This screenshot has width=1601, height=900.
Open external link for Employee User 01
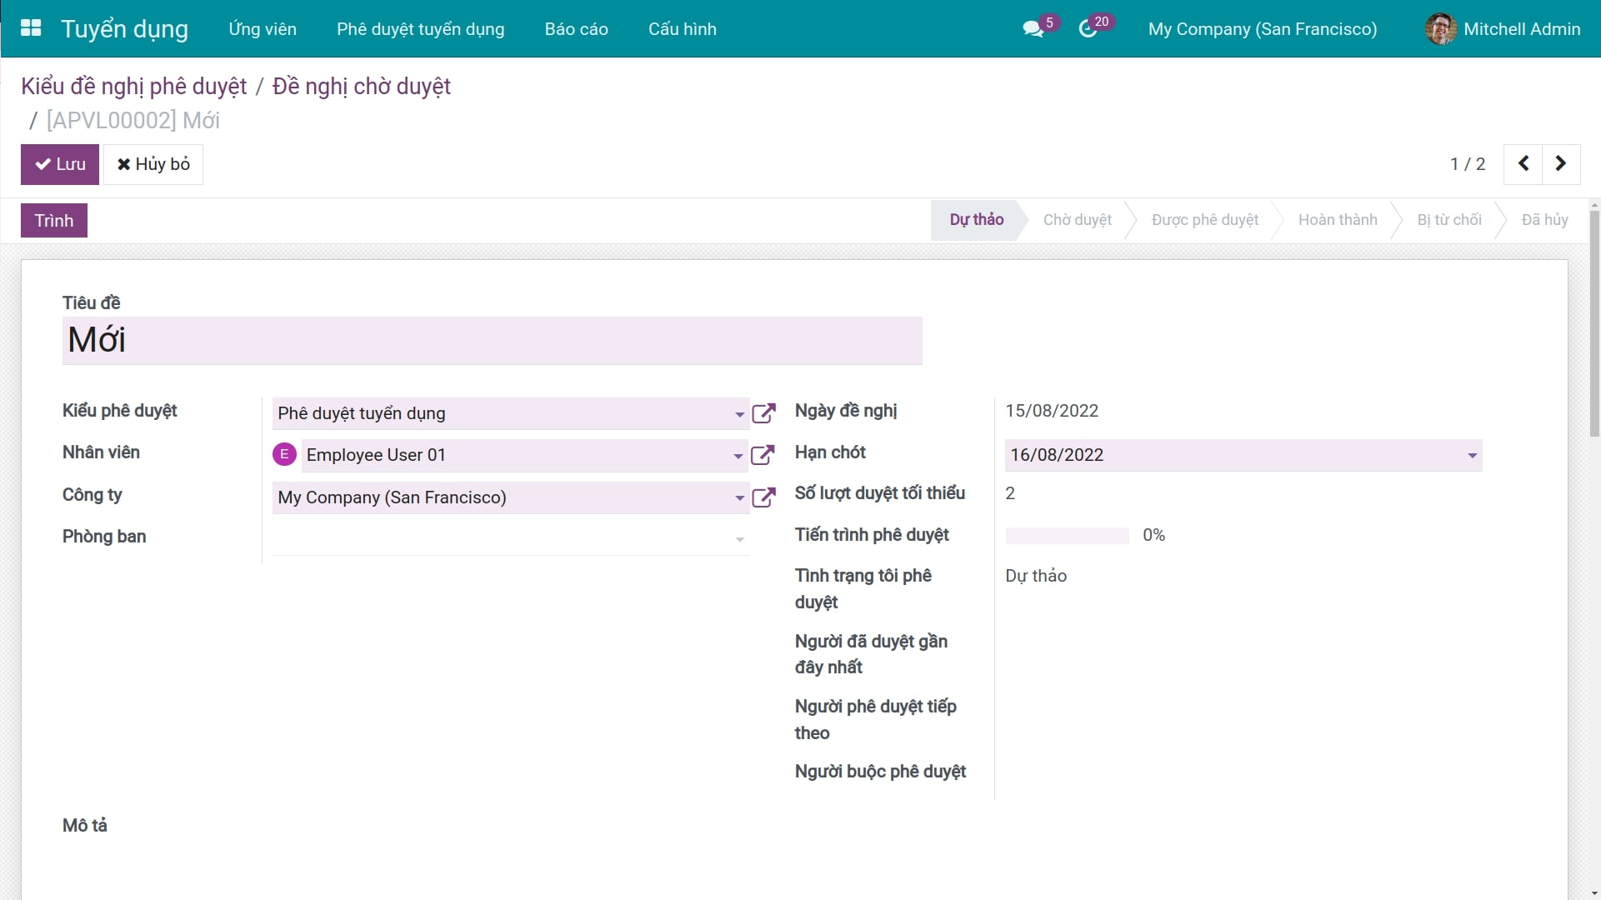763,455
